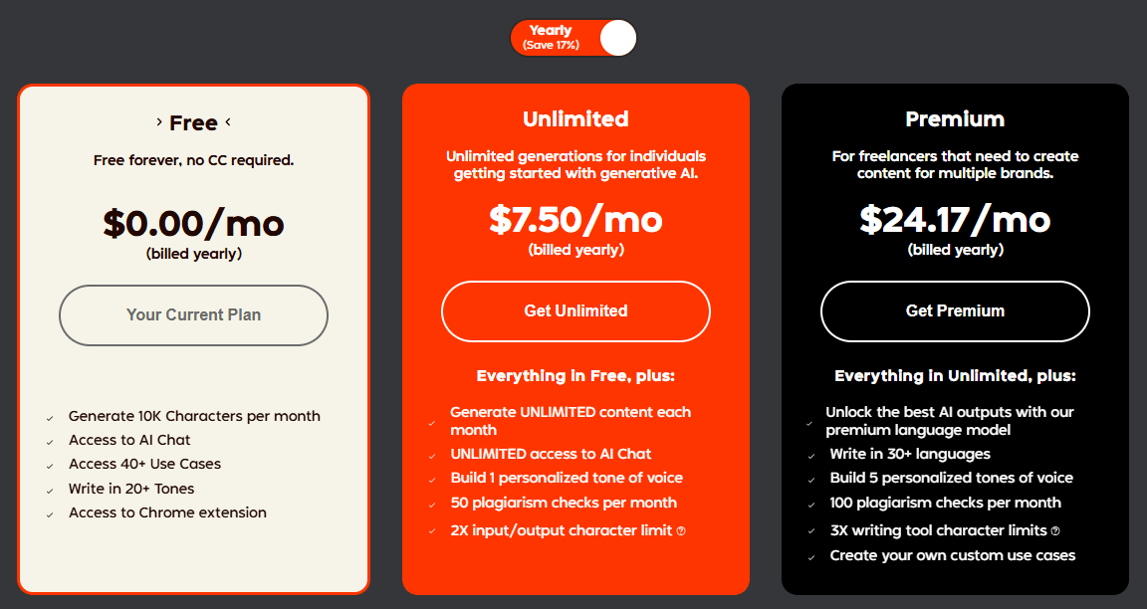This screenshot has width=1147, height=609.
Task: Click checkmark beside Create your own custom use cases
Action: [811, 556]
